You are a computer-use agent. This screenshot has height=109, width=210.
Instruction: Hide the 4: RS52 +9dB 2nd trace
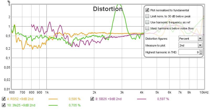click(3, 99)
